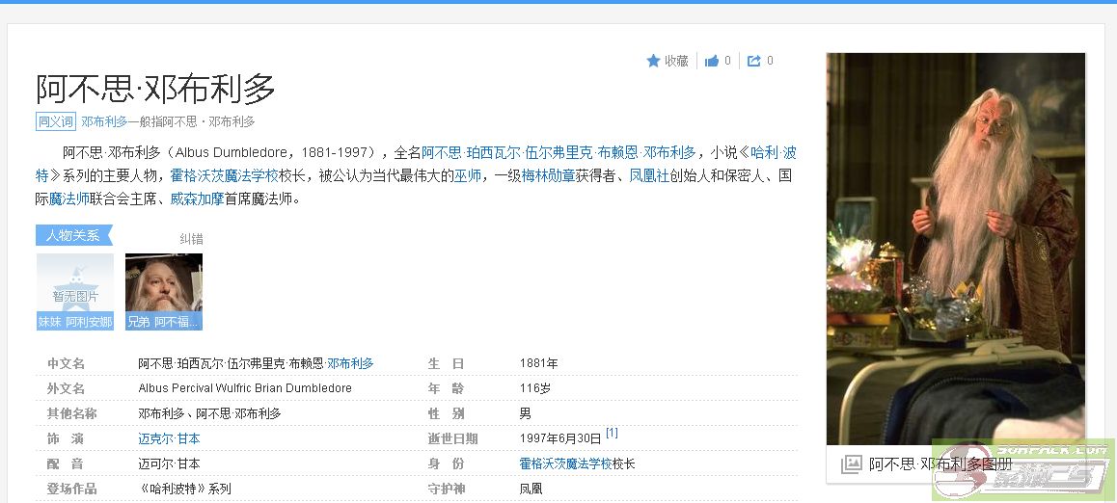Click the 纠错 correction link
Image resolution: width=1117 pixels, height=503 pixels.
pos(191,239)
